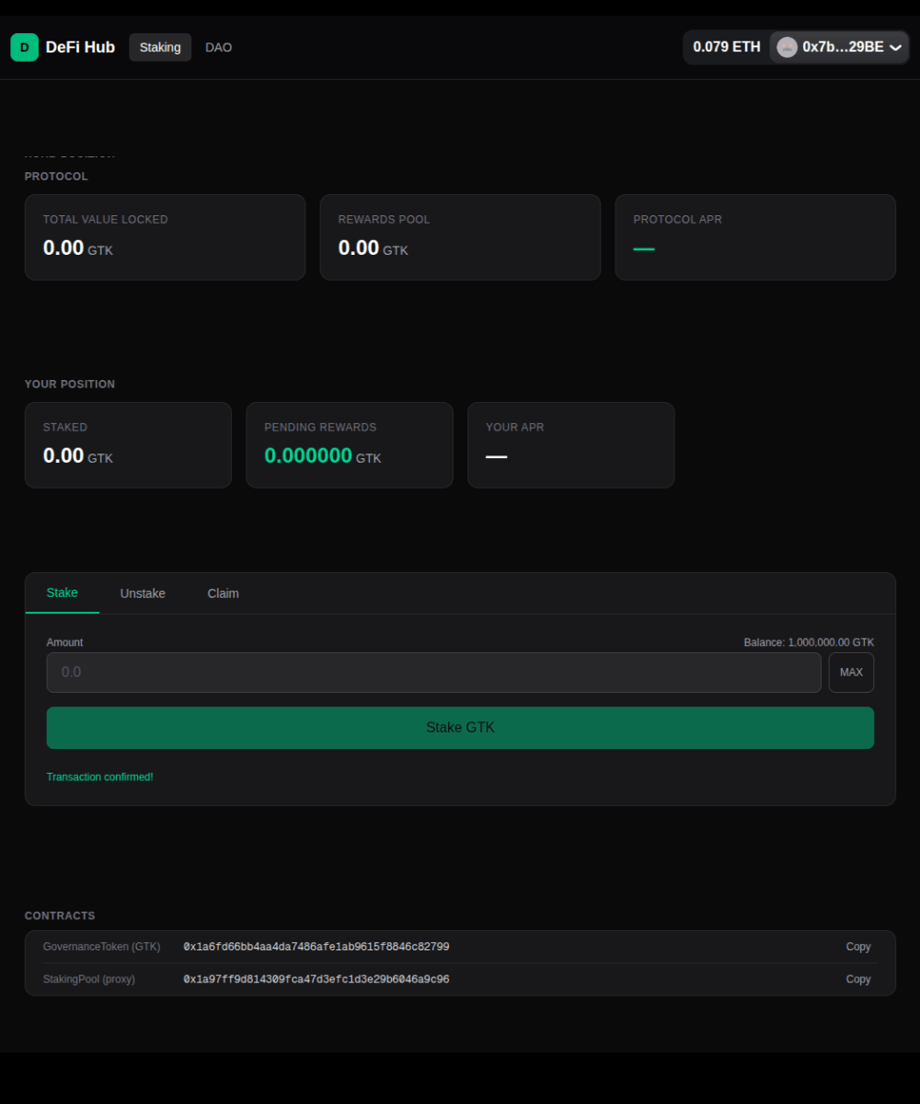The height and width of the screenshot is (1104, 920).
Task: Click the StakingPool address 0x1a97ff9d…
Action: click(316, 980)
